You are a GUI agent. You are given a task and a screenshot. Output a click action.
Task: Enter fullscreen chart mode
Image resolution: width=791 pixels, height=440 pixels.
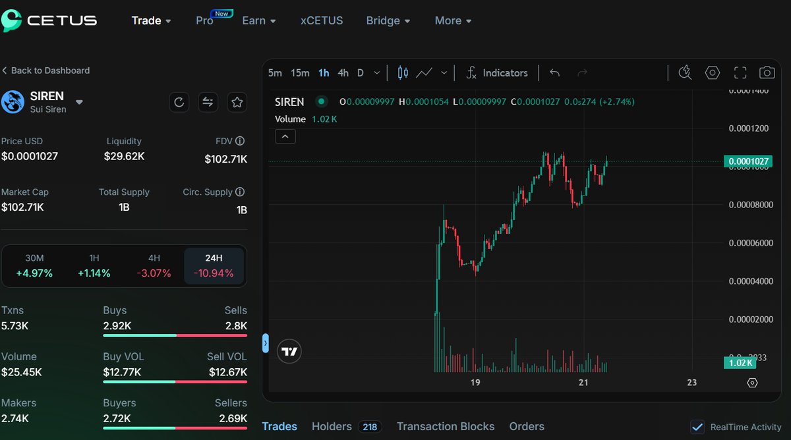740,73
